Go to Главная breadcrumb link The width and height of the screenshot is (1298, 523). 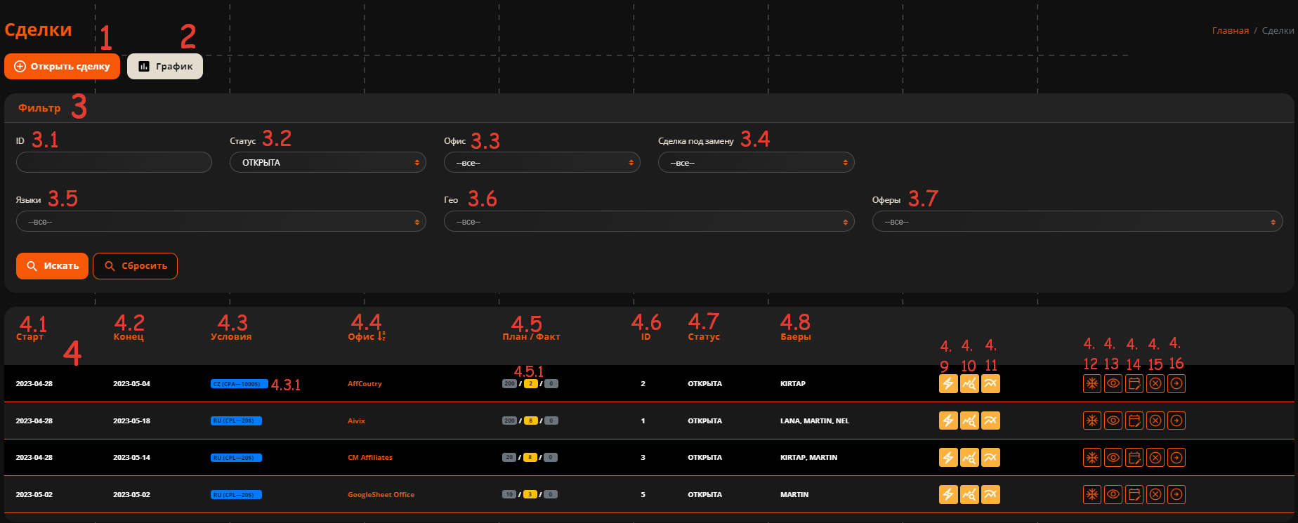(x=1231, y=30)
